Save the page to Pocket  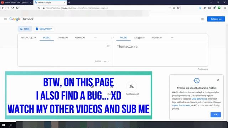coord(174,8)
